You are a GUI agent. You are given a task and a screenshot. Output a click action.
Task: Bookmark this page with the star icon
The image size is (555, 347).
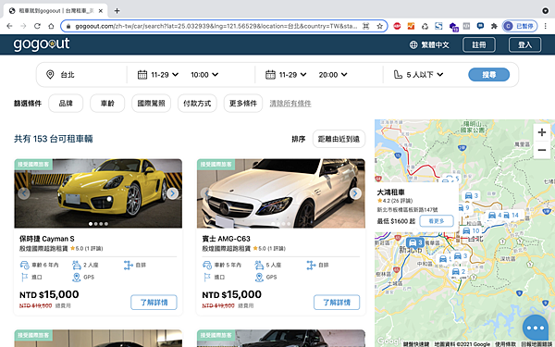[380, 26]
